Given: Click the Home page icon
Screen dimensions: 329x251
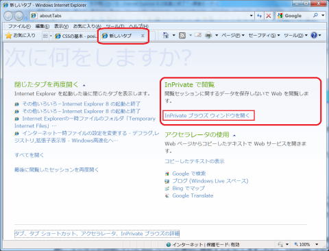Looking at the screenshot, I should 166,35.
